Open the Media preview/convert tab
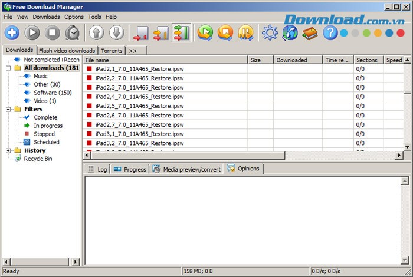 pos(187,169)
